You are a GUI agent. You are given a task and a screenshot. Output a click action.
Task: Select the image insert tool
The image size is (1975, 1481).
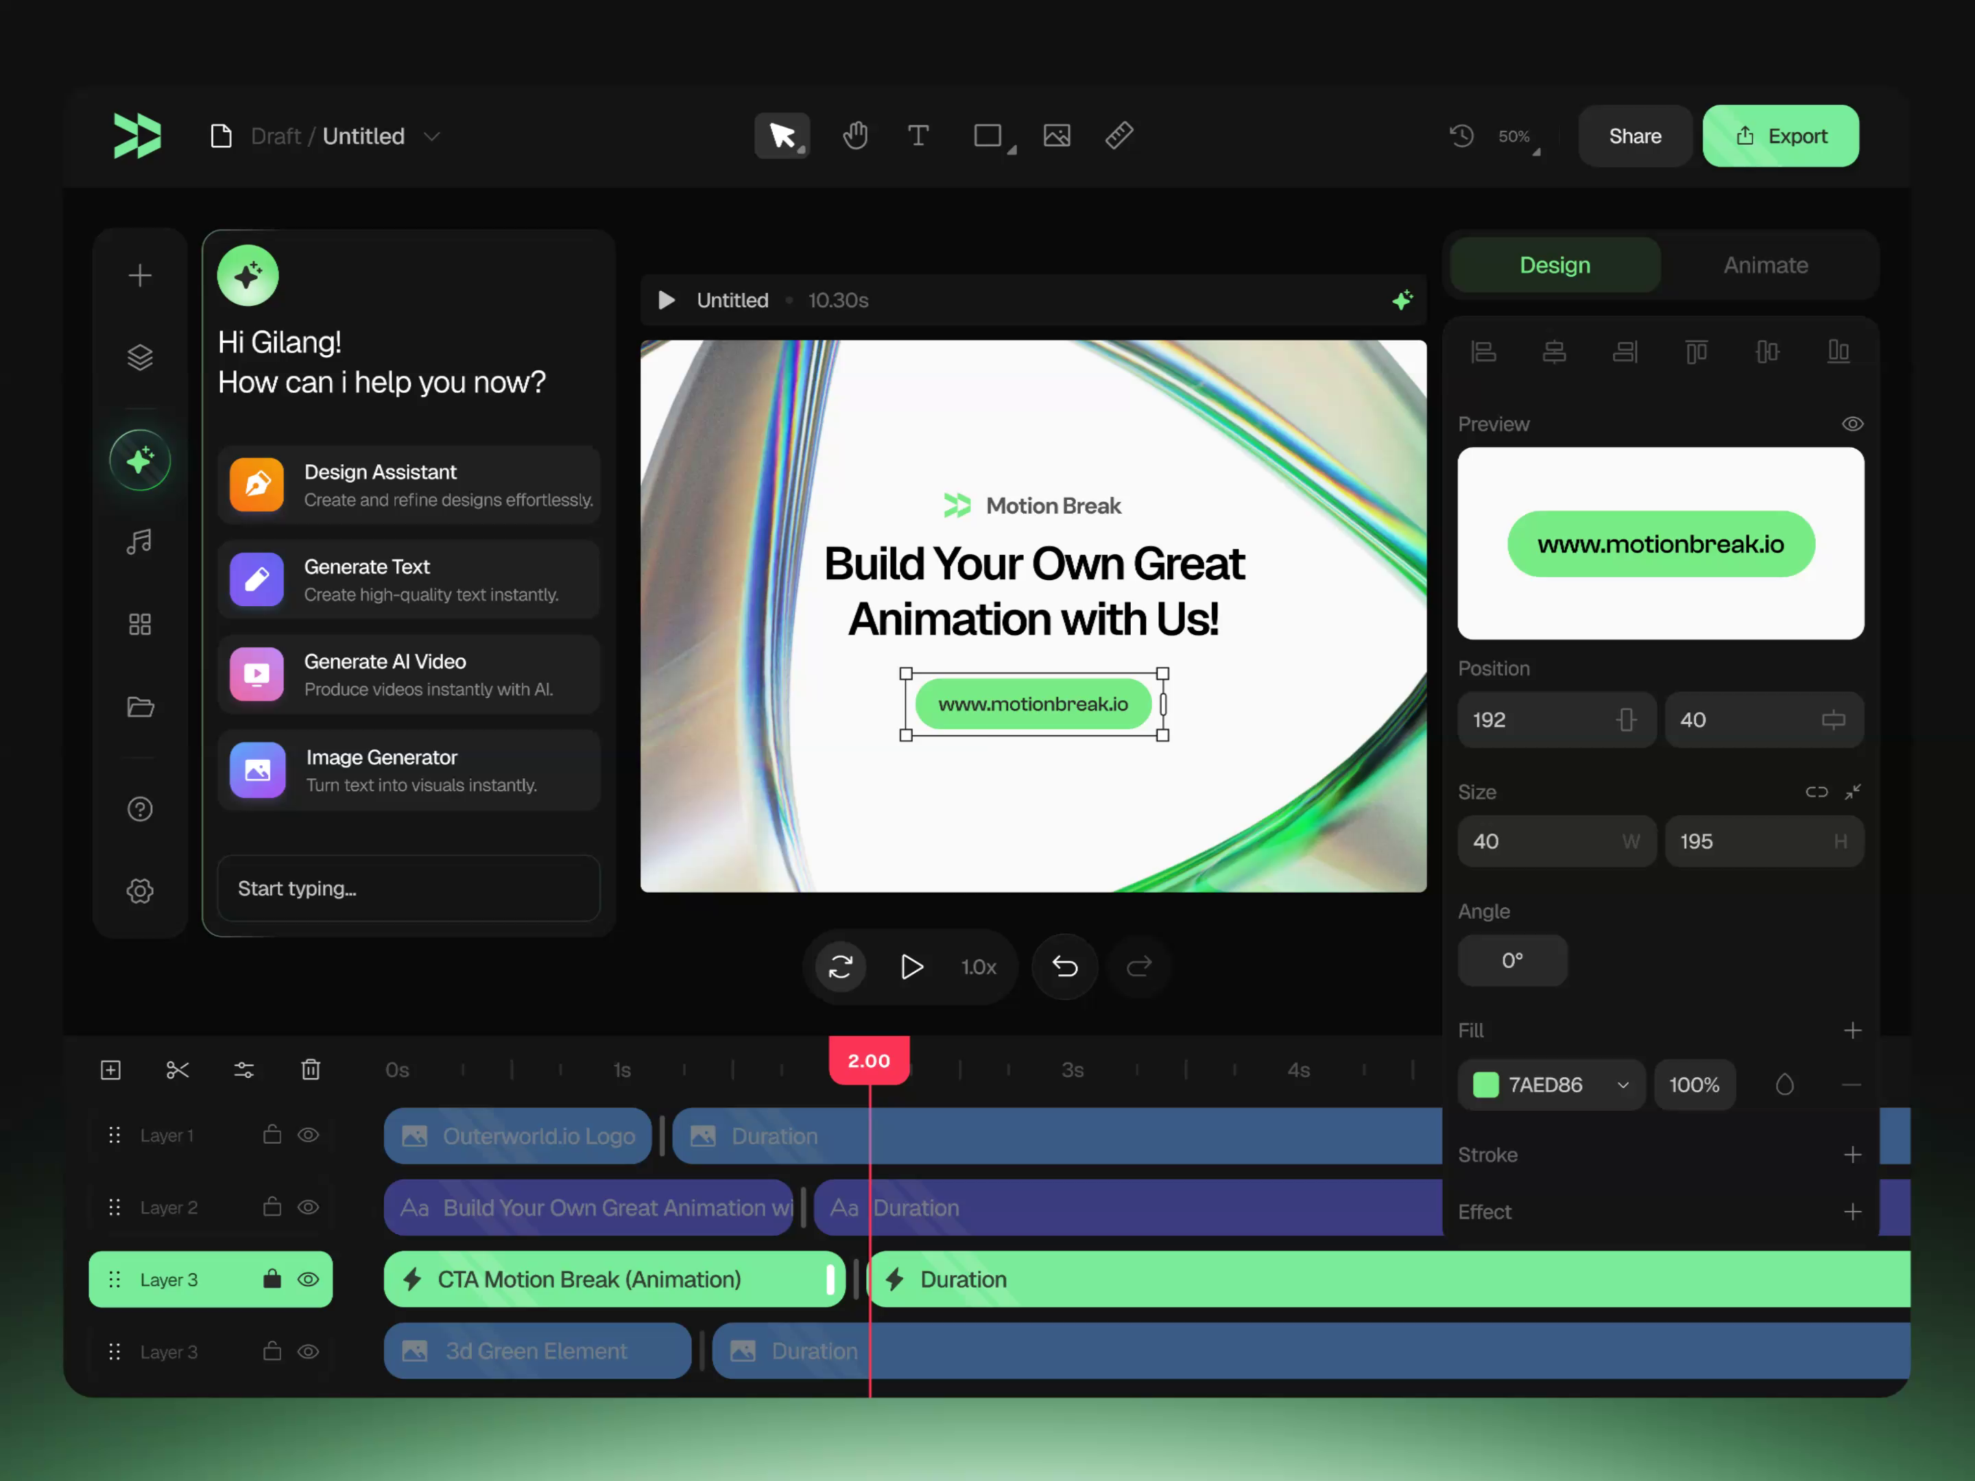[1056, 136]
